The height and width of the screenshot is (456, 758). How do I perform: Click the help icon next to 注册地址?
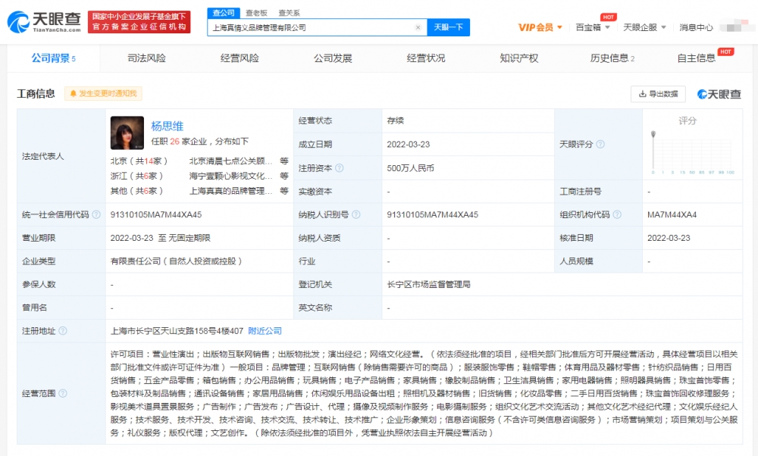coord(63,331)
